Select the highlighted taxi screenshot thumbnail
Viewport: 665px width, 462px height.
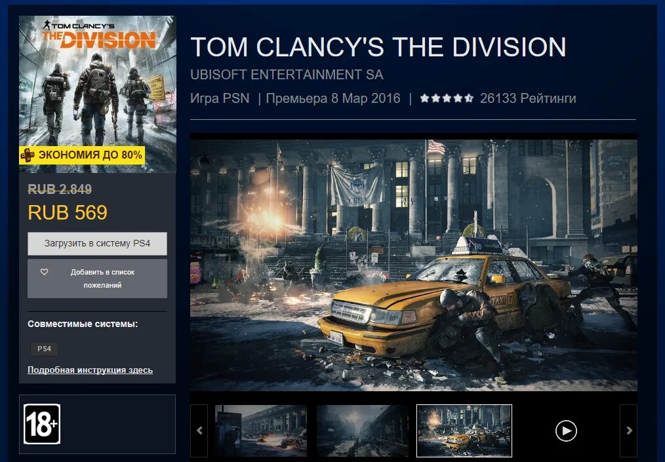(464, 431)
